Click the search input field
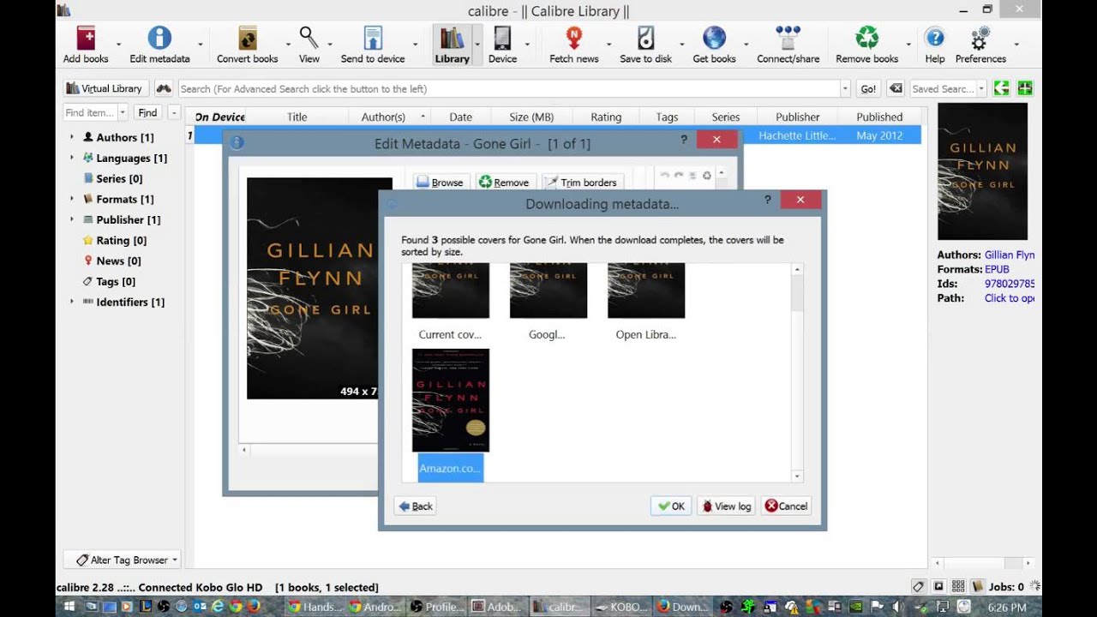Image resolution: width=1097 pixels, height=617 pixels. pyautogui.click(x=509, y=88)
